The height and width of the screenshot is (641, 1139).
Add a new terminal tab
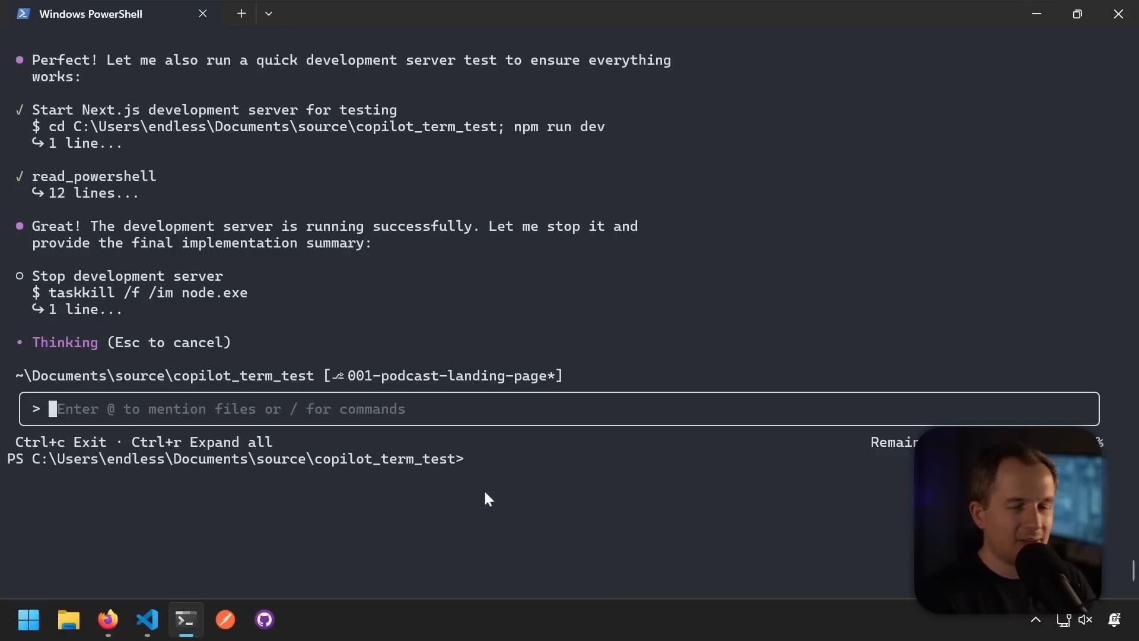click(241, 14)
